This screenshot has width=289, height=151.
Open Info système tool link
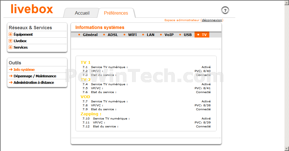click(24, 70)
